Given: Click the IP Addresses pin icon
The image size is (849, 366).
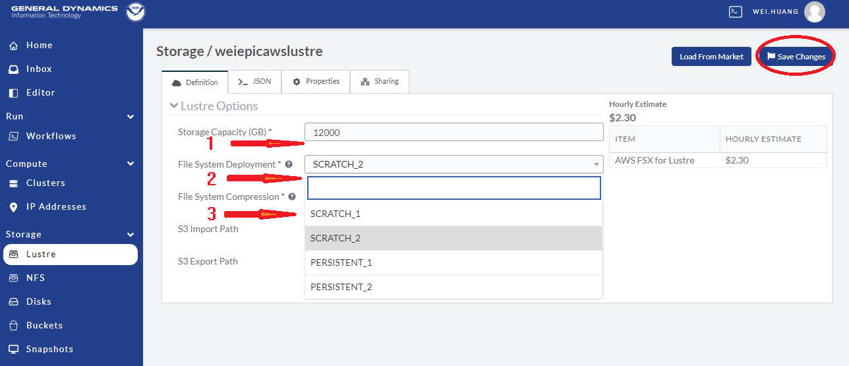Looking at the screenshot, I should [x=13, y=207].
